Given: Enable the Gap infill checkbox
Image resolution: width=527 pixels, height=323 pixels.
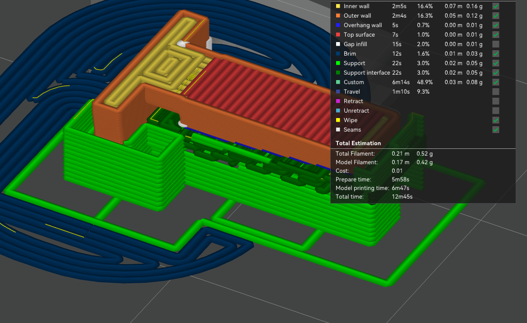Looking at the screenshot, I should [496, 44].
